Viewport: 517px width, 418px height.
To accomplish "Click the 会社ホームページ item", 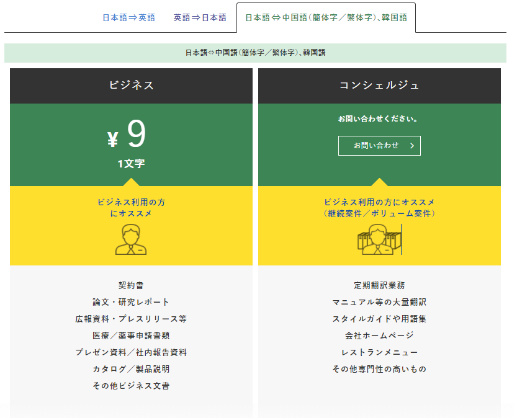I will pyautogui.click(x=379, y=336).
